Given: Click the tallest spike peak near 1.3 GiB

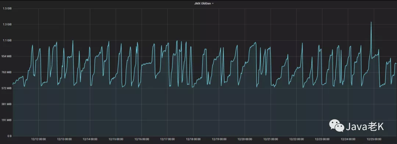Looking at the screenshot, I should click(x=371, y=22).
